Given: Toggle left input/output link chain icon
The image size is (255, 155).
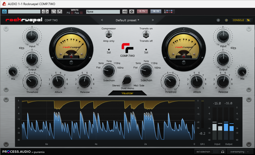Looking at the screenshot, I should pos(21,48).
